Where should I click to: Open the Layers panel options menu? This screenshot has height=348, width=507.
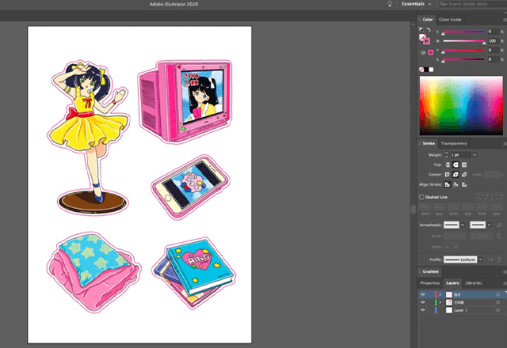(505, 283)
